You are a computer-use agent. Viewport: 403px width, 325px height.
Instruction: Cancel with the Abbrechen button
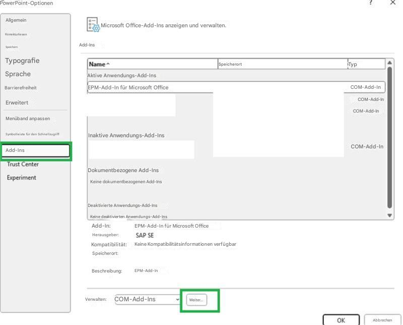tap(382, 320)
